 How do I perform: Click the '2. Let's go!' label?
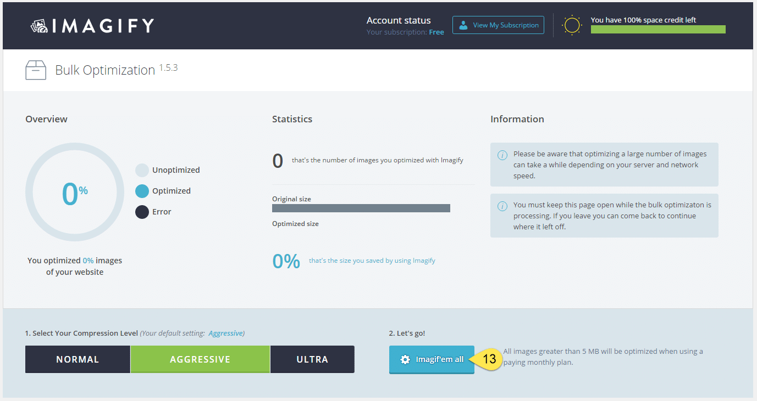(407, 333)
